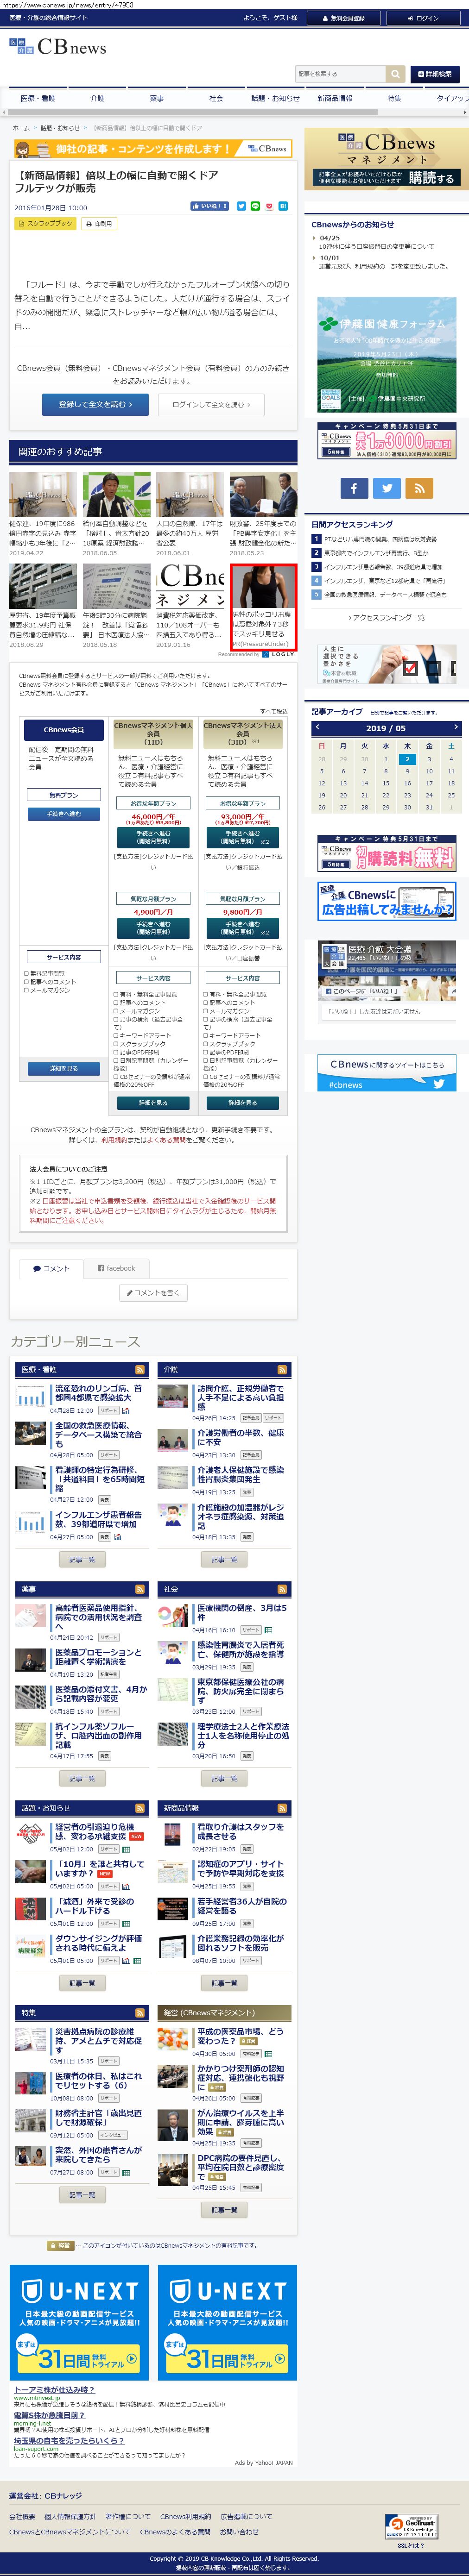Share the article via LINE icon
The image size is (469, 2576).
click(255, 206)
